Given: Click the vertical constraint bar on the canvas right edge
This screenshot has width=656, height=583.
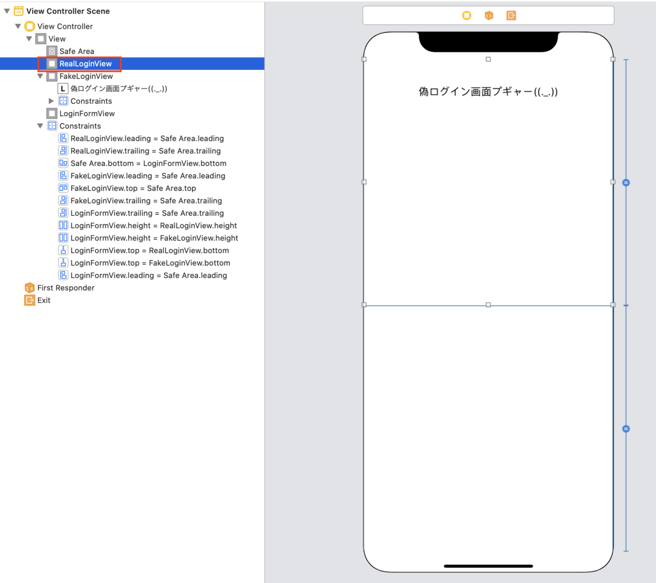Looking at the screenshot, I should (x=625, y=182).
